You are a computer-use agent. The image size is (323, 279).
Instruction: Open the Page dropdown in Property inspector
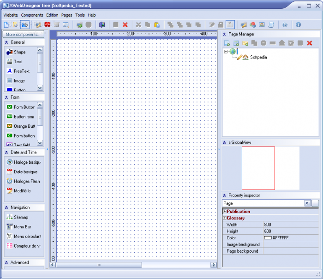click(x=307, y=203)
